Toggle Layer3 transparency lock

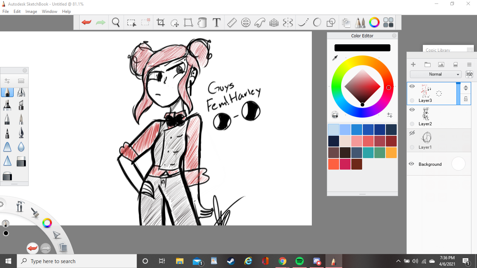click(466, 99)
